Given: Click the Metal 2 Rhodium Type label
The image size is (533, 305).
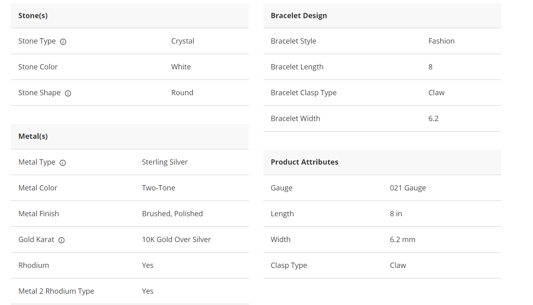Looking at the screenshot, I should click(56, 291).
